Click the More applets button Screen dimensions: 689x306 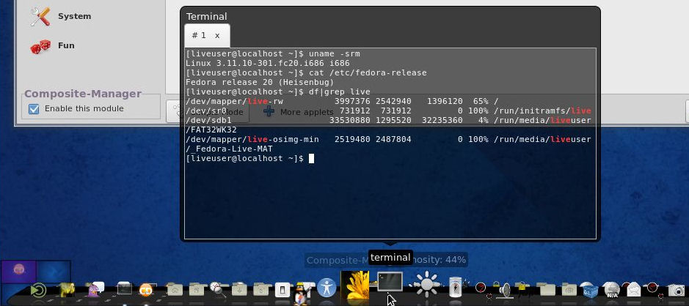pyautogui.click(x=299, y=112)
